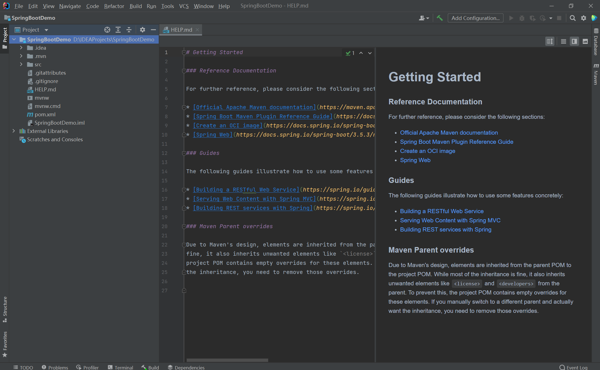The image size is (600, 370).
Task: Click Add Configuration button
Action: click(475, 18)
